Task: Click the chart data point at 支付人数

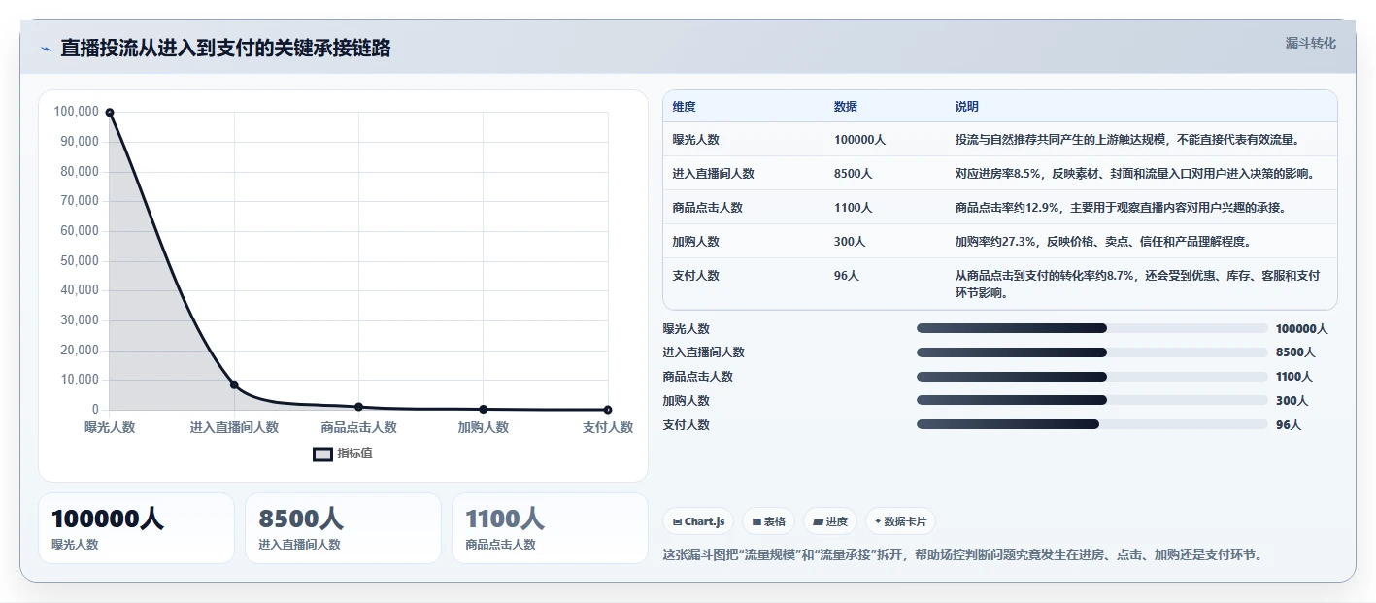Action: click(608, 410)
